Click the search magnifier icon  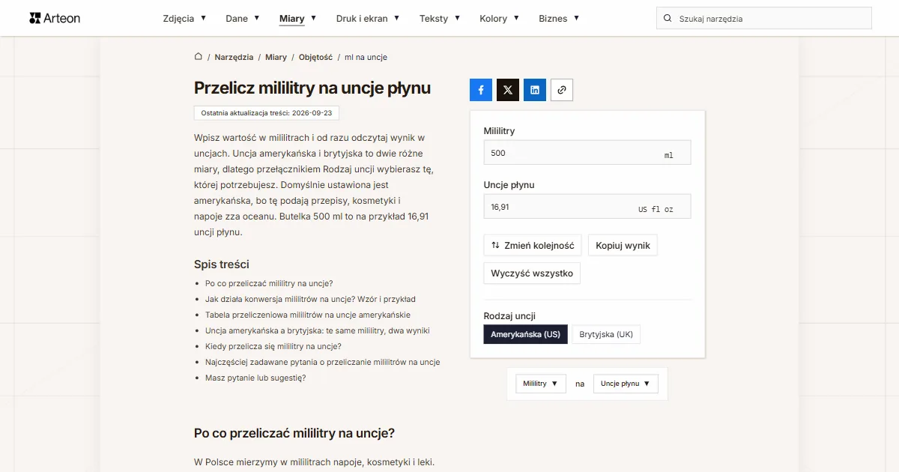click(668, 19)
